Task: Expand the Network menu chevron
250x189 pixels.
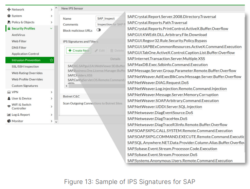Action: click(52, 10)
